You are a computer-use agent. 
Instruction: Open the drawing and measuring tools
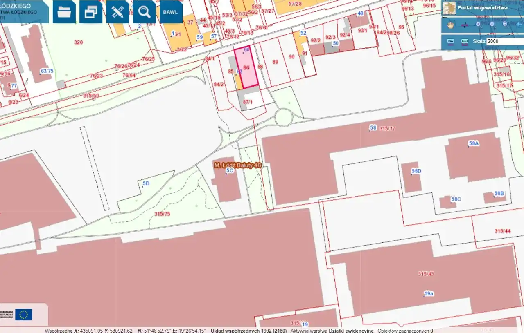117,12
